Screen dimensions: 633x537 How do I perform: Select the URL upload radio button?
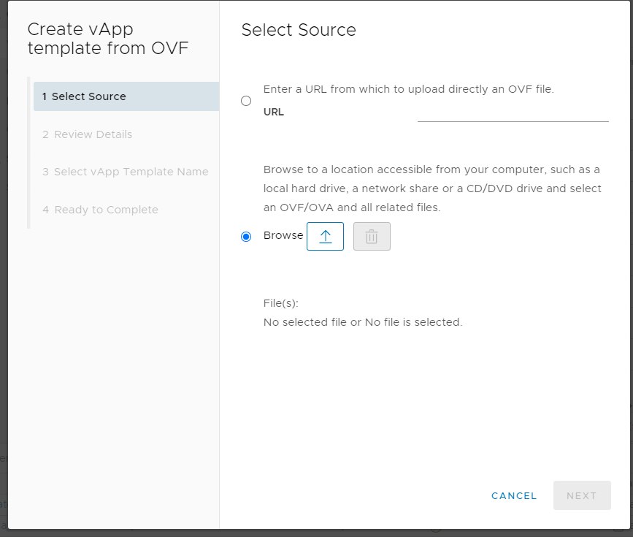(x=246, y=101)
